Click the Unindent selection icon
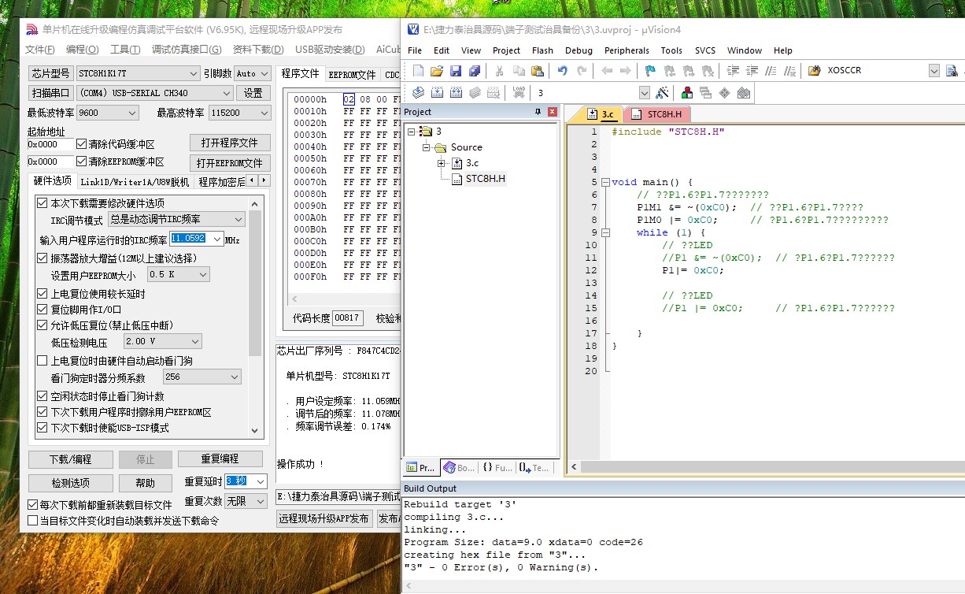The height and width of the screenshot is (594, 965). (x=753, y=71)
